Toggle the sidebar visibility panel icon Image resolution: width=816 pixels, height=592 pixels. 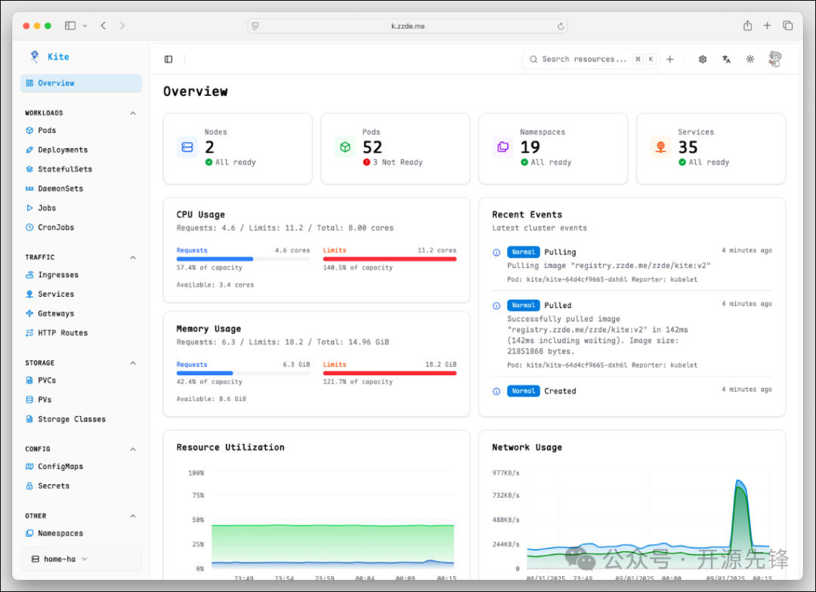tap(168, 59)
